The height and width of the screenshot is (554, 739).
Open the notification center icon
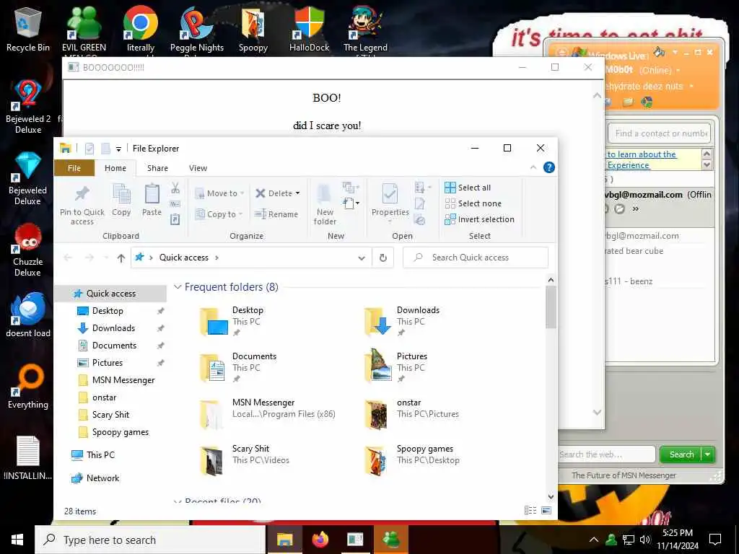point(715,540)
